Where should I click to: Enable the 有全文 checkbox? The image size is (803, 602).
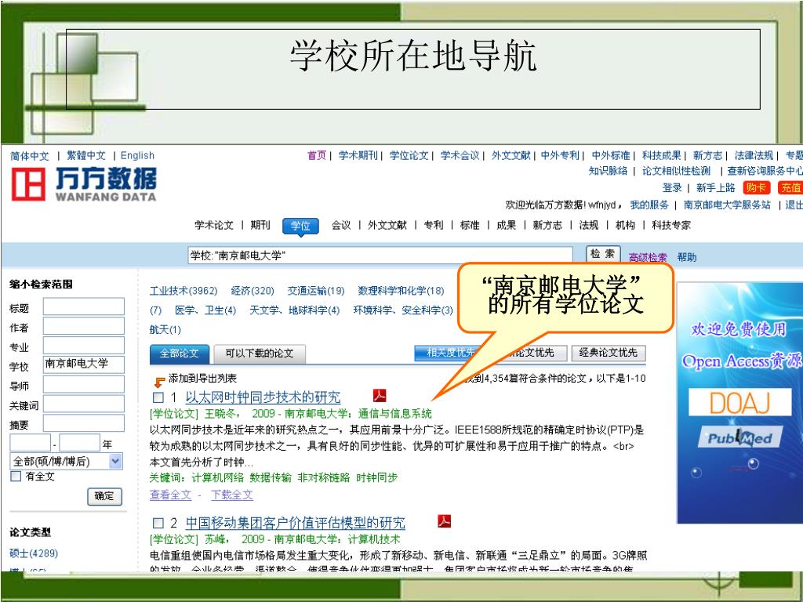click(x=16, y=476)
